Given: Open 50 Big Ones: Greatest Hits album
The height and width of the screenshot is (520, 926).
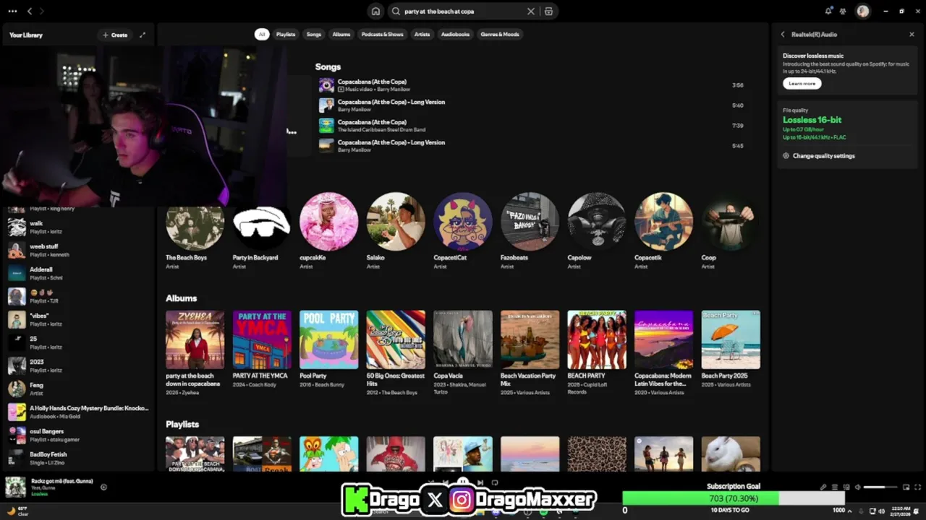Looking at the screenshot, I should pyautogui.click(x=396, y=352).
